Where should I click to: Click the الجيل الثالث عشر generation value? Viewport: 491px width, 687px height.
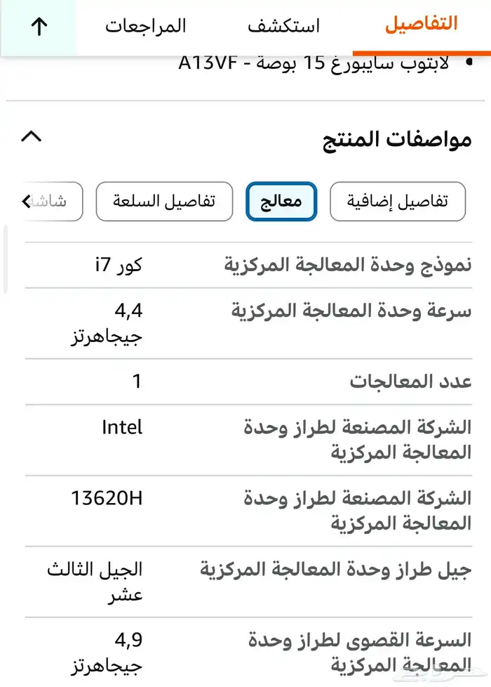95,582
